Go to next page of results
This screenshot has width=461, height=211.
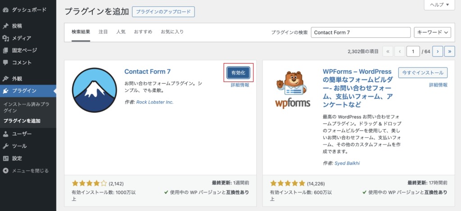click(438, 51)
